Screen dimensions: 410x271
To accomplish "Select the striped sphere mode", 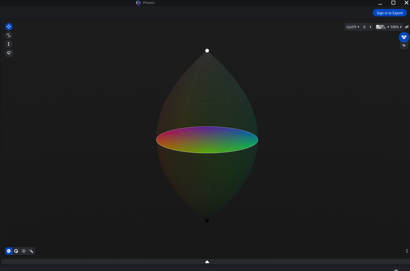I will point(9,251).
